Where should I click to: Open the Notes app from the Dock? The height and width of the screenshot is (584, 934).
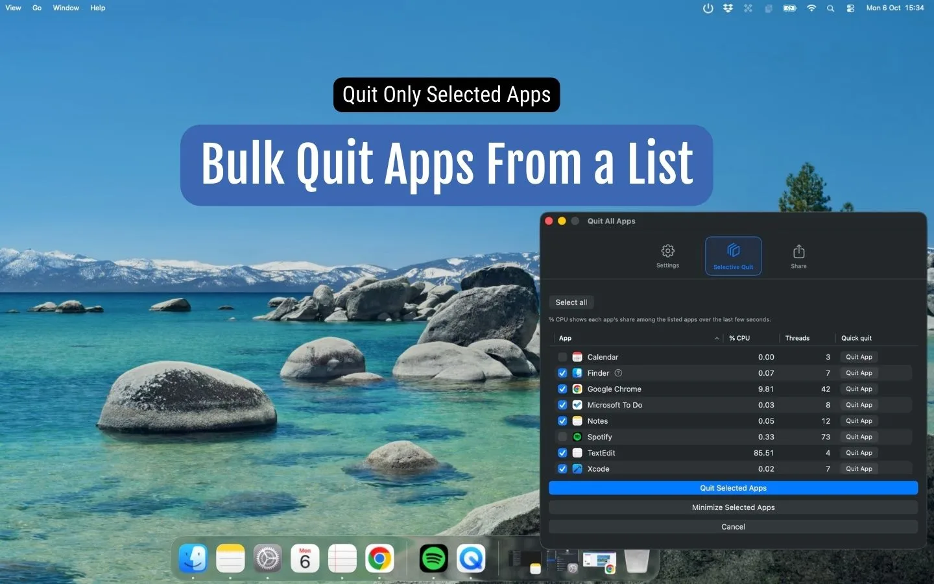tap(230, 558)
